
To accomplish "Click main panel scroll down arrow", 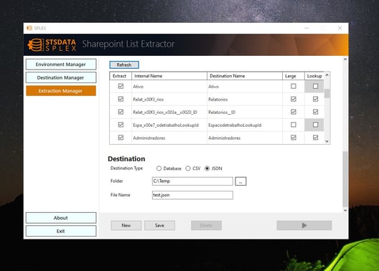I will pyautogui.click(x=345, y=210).
